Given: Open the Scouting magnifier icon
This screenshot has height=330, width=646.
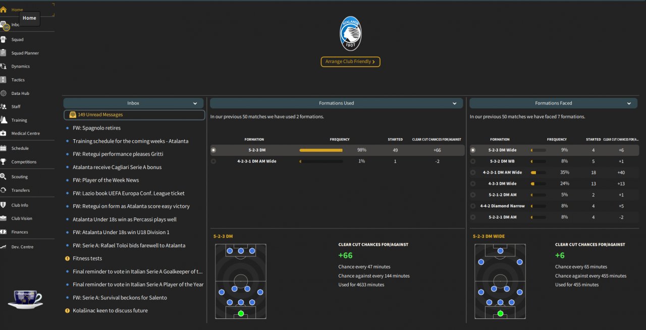Looking at the screenshot, I should pos(3,177).
